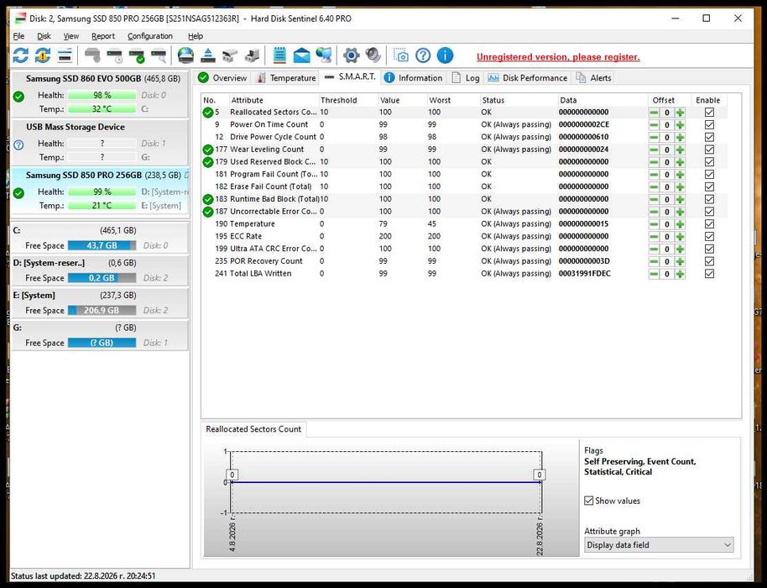This screenshot has width=767, height=588.
Task: Toggle Enable checkbox for Temperature attribute
Action: pos(709,224)
